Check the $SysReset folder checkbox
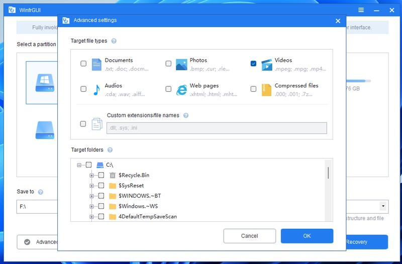This screenshot has height=264, width=402. (102, 185)
